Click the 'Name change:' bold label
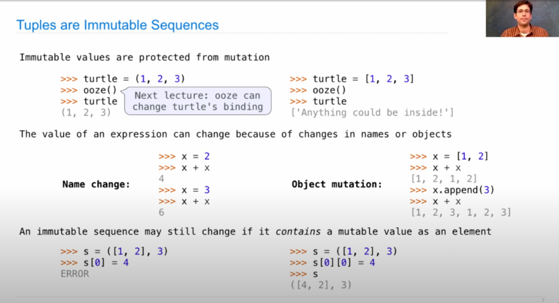 tap(96, 184)
